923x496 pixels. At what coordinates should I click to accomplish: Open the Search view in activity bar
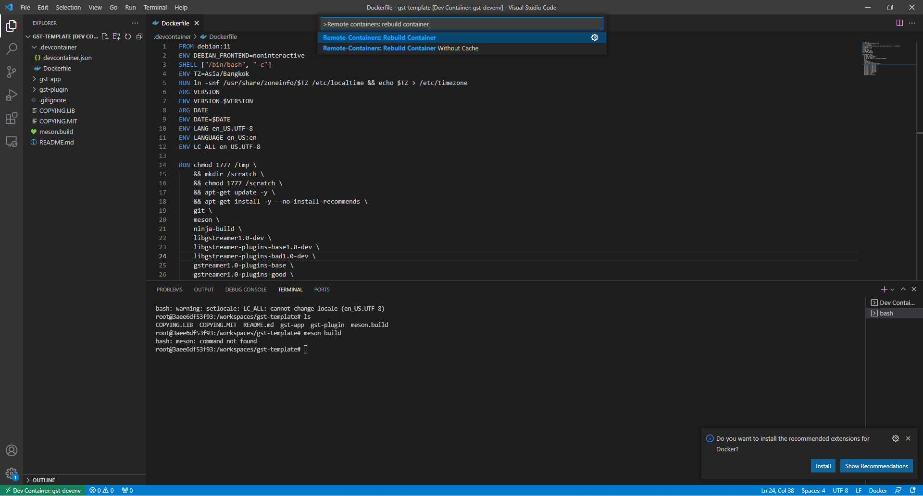(x=12, y=48)
